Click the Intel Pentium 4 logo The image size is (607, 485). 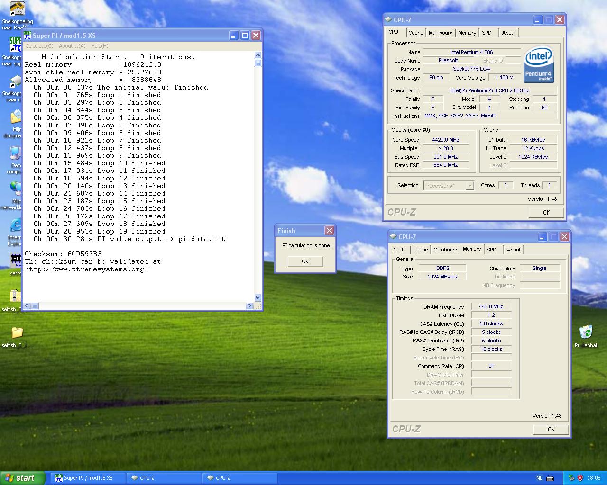[539, 64]
